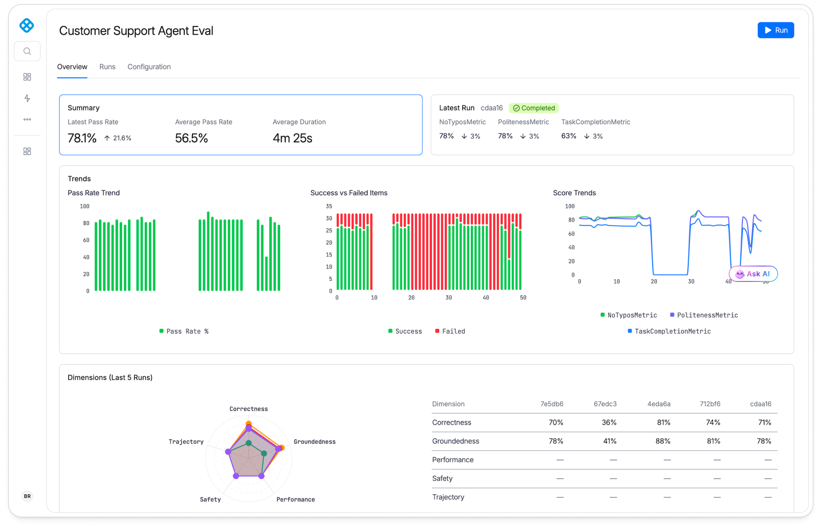Toggle Success series in legend

(405, 332)
